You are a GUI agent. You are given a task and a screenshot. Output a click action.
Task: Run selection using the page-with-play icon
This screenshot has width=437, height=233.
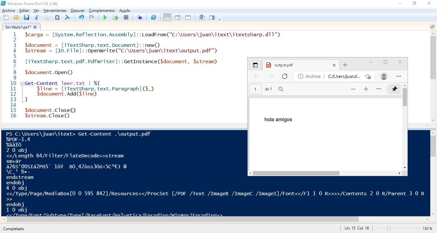point(115,18)
